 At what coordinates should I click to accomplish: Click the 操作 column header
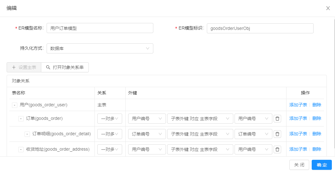tap(305, 93)
